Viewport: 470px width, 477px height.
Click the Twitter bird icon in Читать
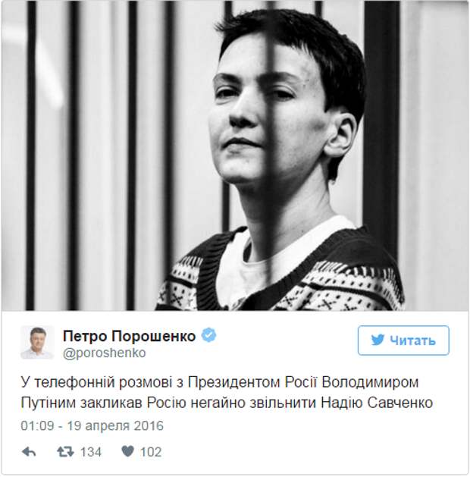[x=378, y=340]
